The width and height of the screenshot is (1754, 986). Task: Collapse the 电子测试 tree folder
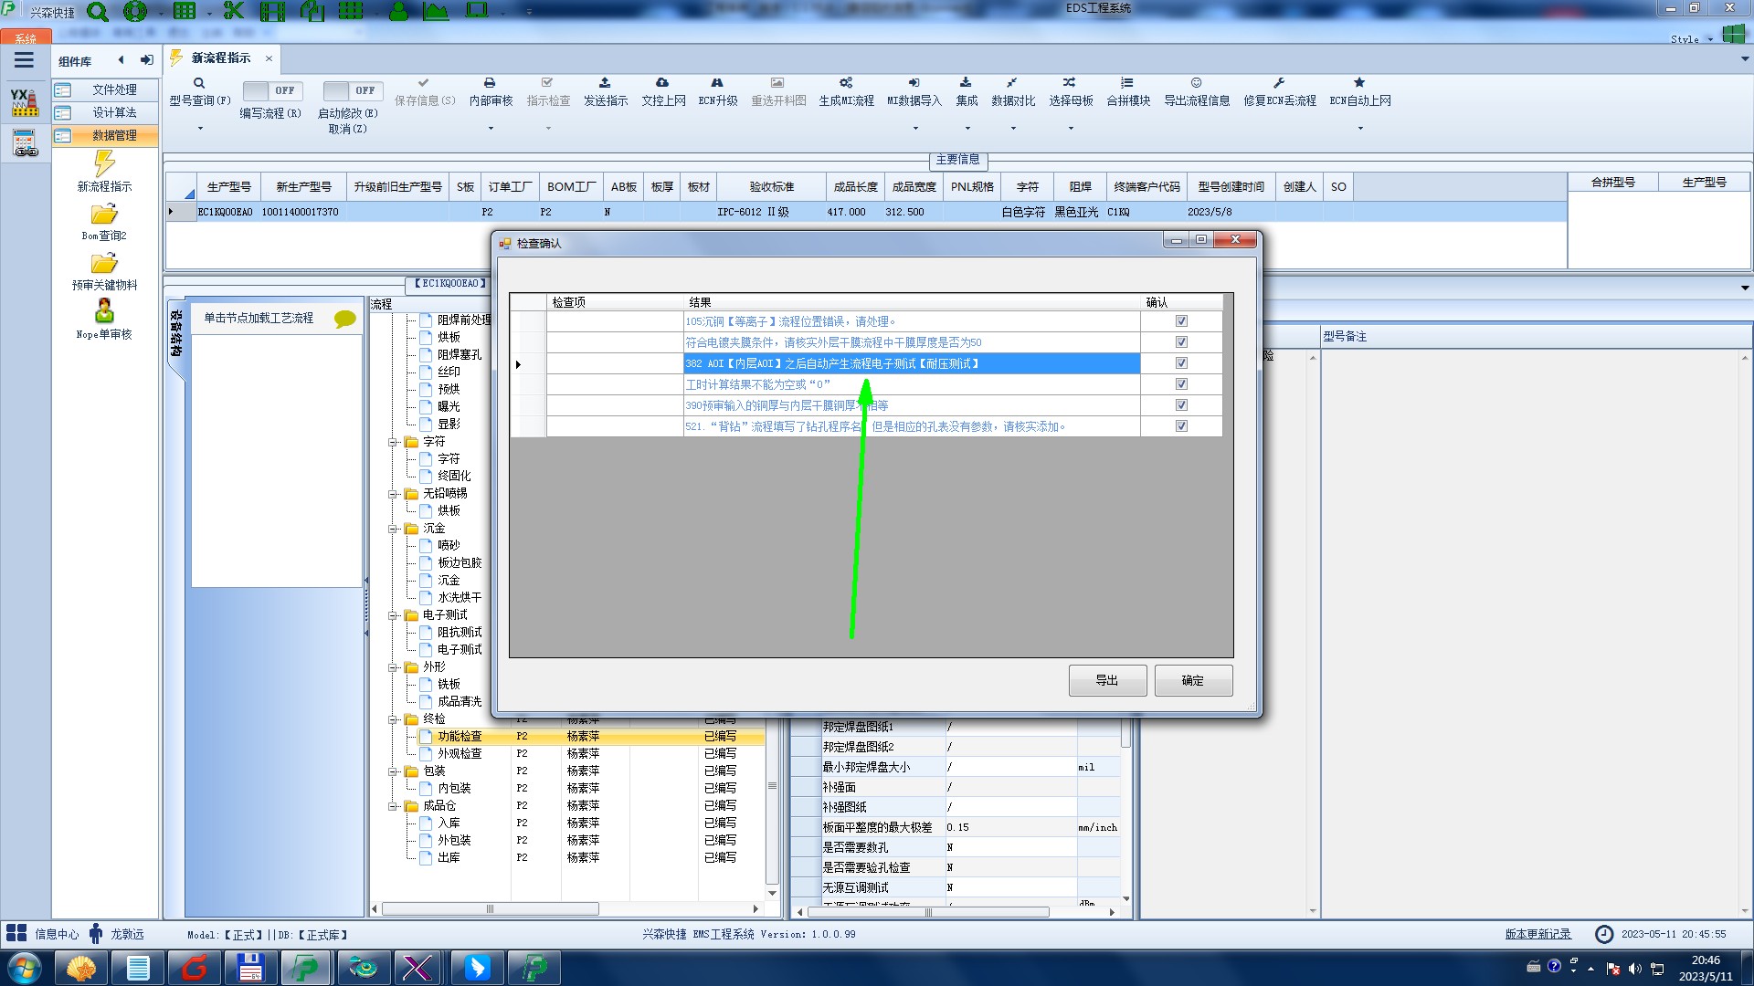(393, 615)
